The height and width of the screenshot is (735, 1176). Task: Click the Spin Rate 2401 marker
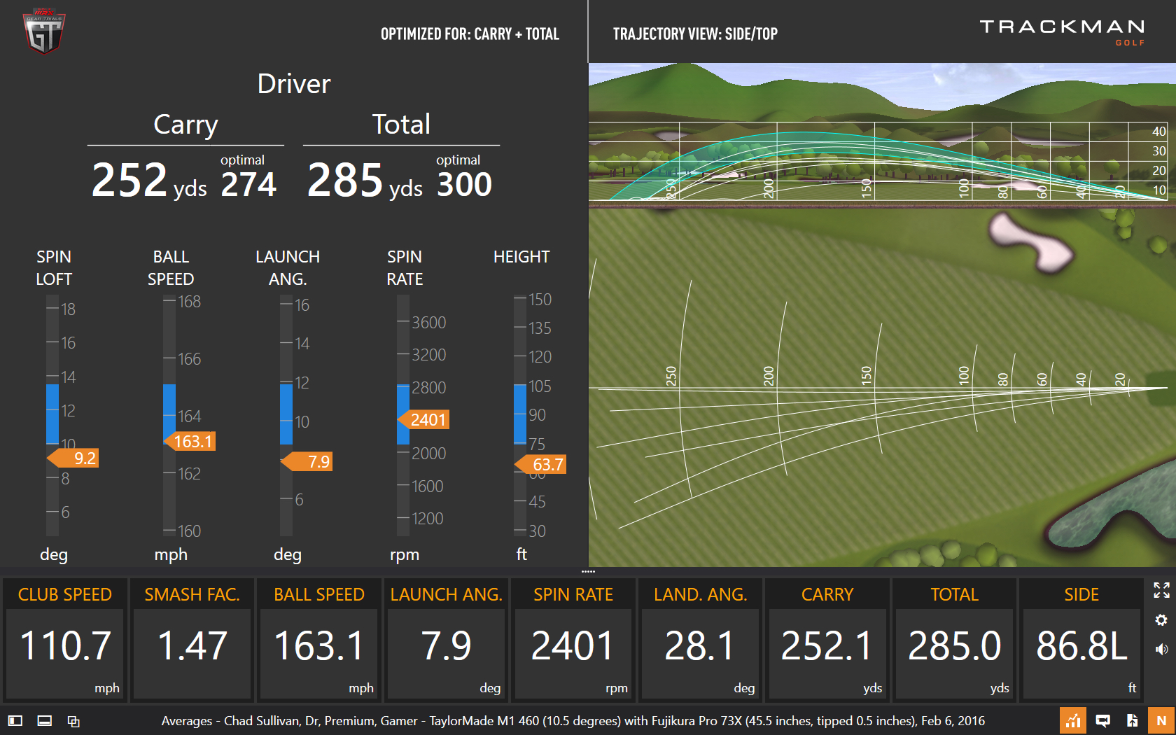click(x=423, y=420)
